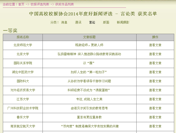Select title 专注,成就人生之美
The height and width of the screenshot is (133, 176).
(x=89, y=99)
